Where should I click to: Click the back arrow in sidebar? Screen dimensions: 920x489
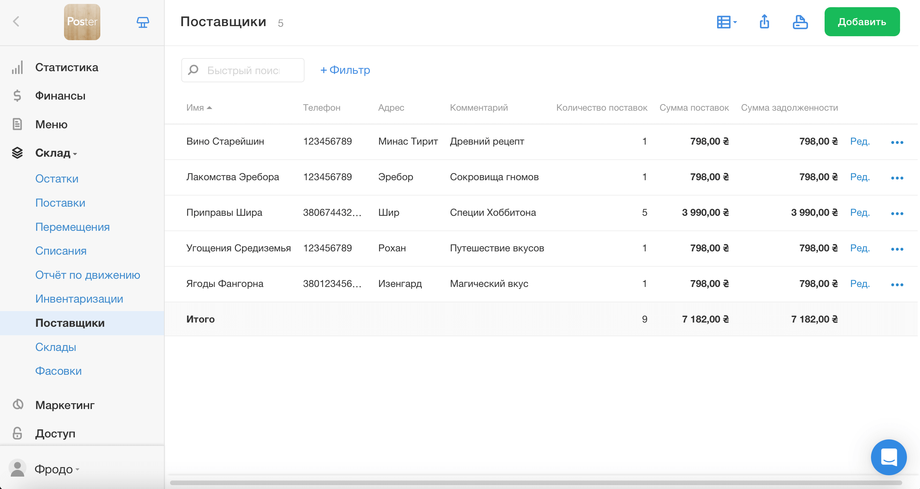(16, 22)
